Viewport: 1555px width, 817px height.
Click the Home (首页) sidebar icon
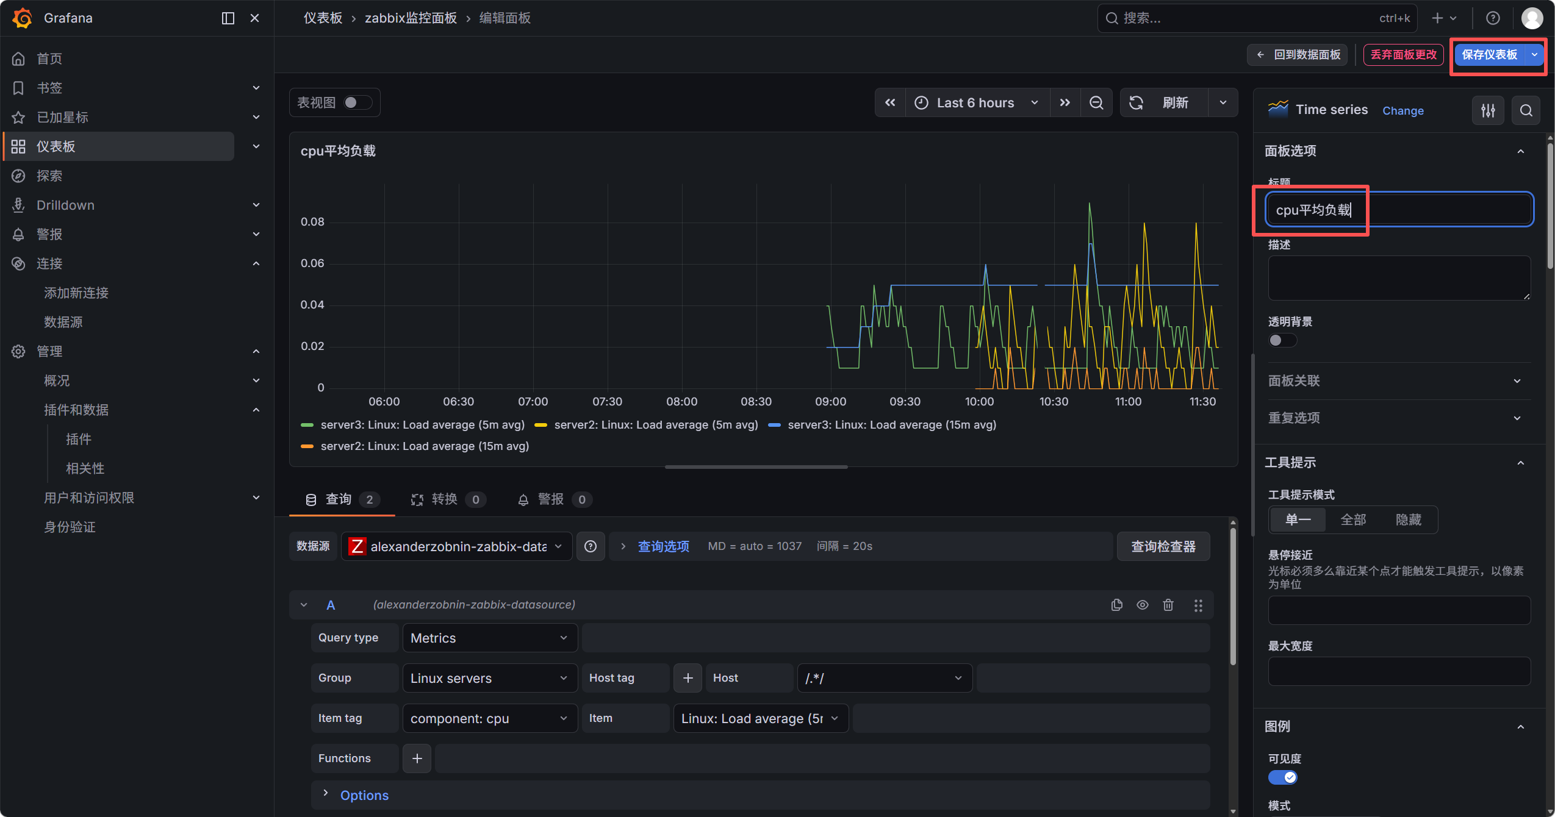click(18, 59)
